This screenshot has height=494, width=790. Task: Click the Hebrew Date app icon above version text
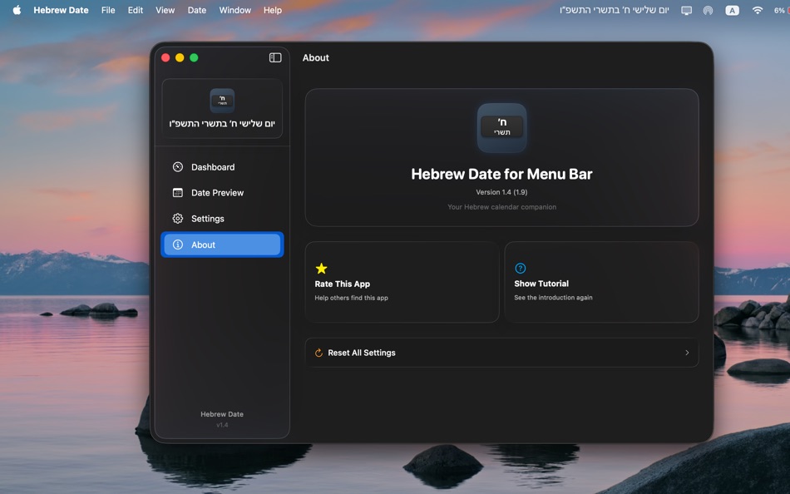pyautogui.click(x=501, y=127)
